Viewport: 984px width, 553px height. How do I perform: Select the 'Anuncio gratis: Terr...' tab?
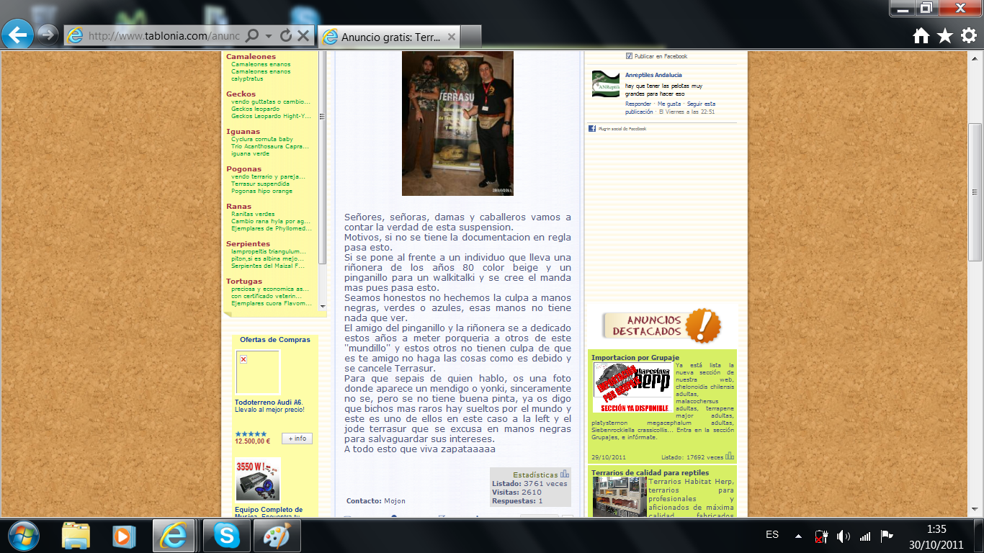coord(389,36)
